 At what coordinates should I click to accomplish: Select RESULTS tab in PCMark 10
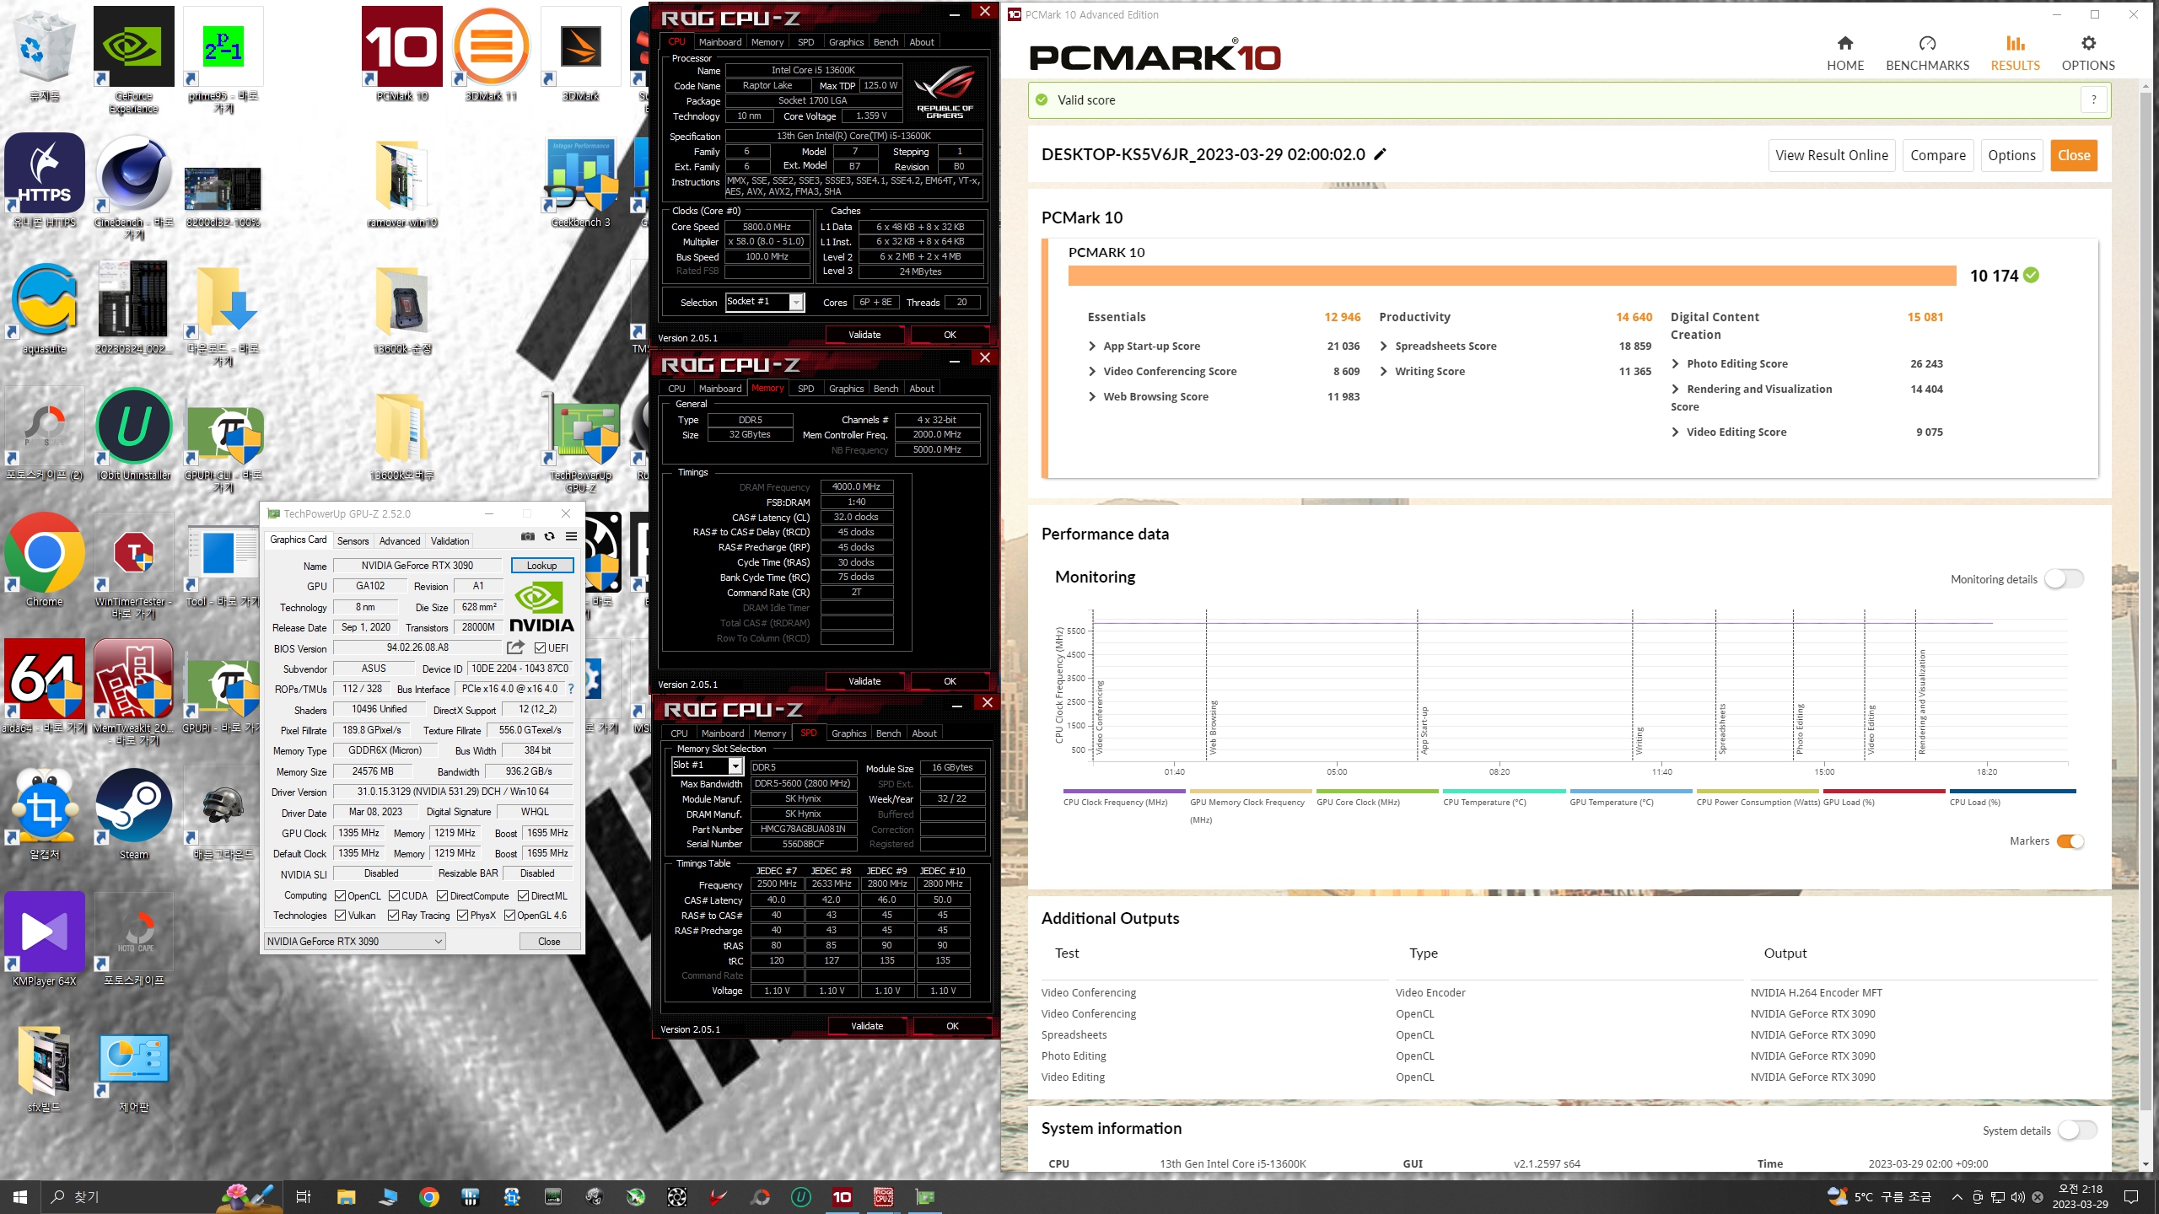click(2015, 53)
